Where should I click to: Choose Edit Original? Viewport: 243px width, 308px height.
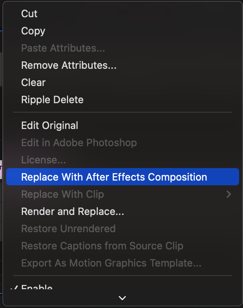49,125
